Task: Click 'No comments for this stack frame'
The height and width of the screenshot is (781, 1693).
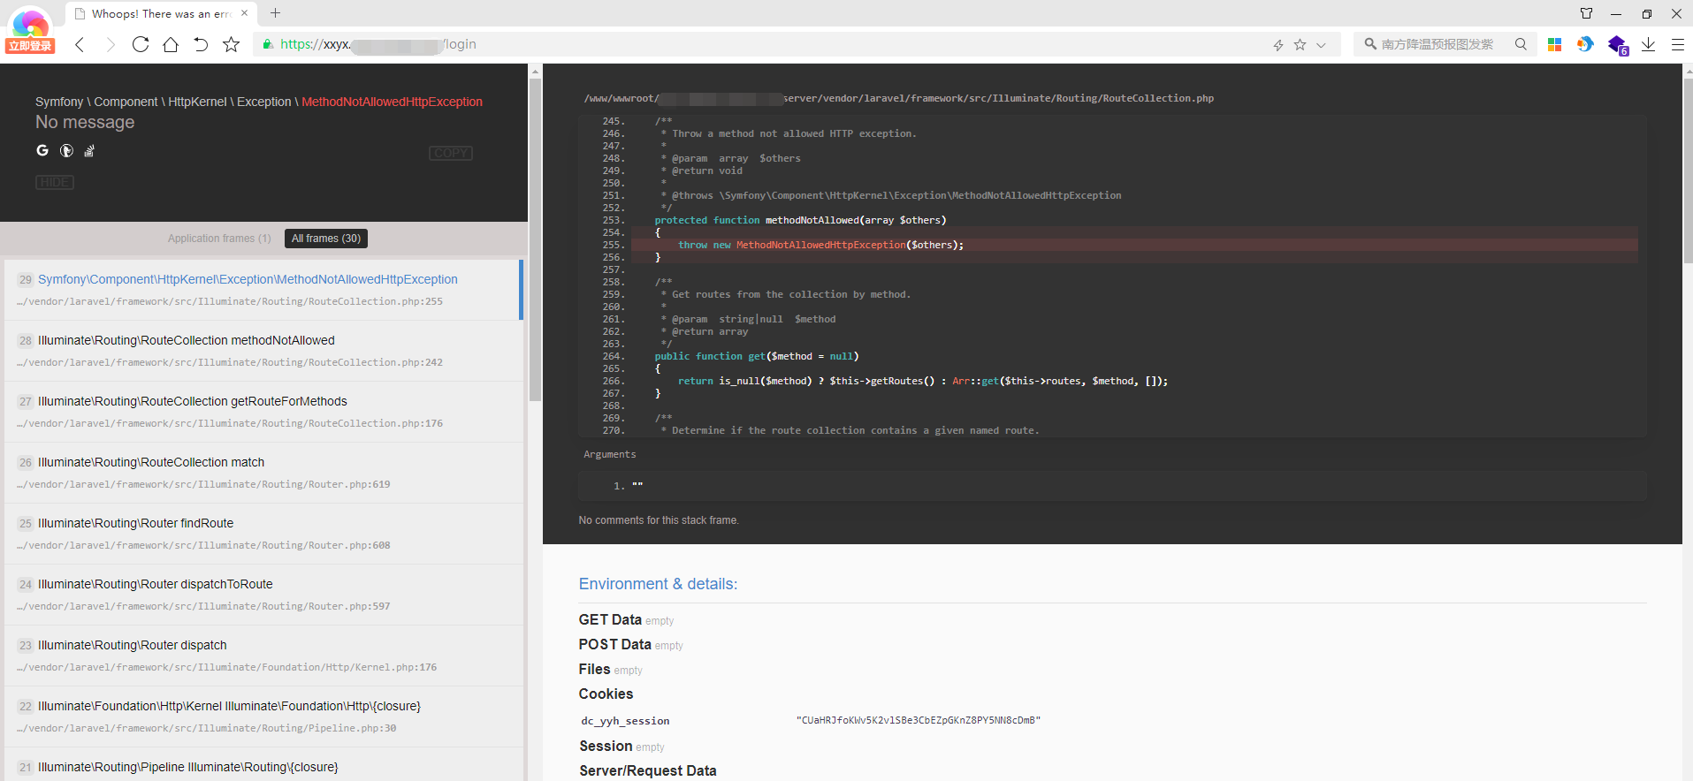Action: click(659, 520)
